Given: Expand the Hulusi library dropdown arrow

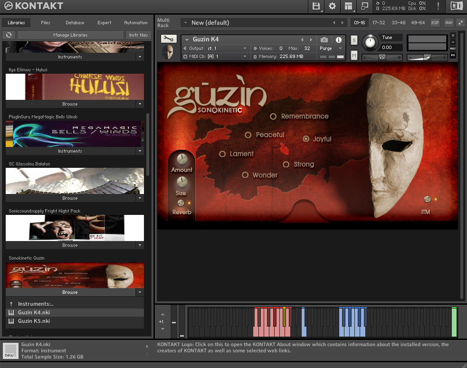Looking at the screenshot, I should point(140,104).
